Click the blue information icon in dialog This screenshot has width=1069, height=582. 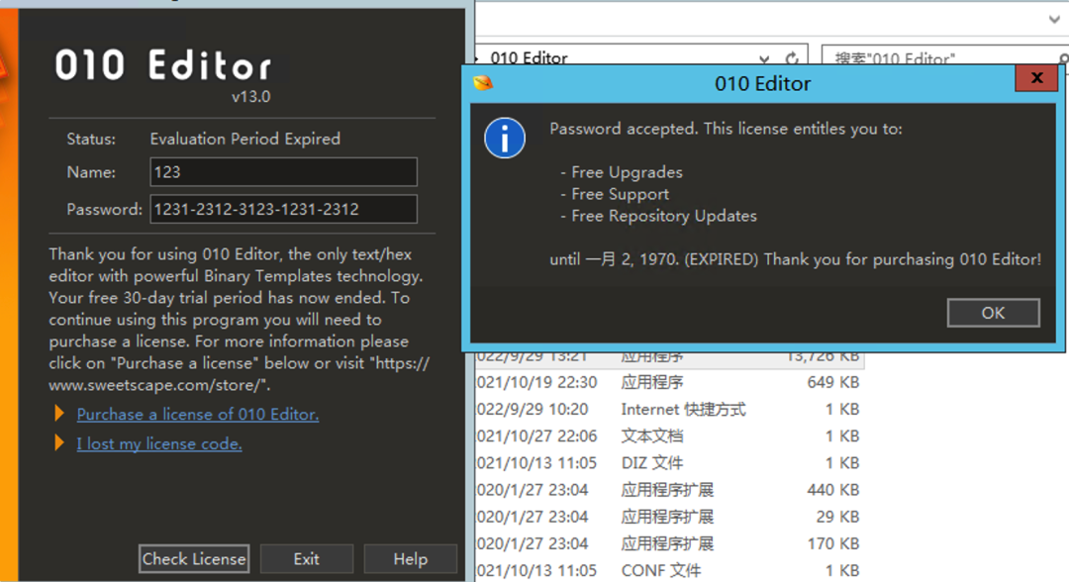coord(505,139)
